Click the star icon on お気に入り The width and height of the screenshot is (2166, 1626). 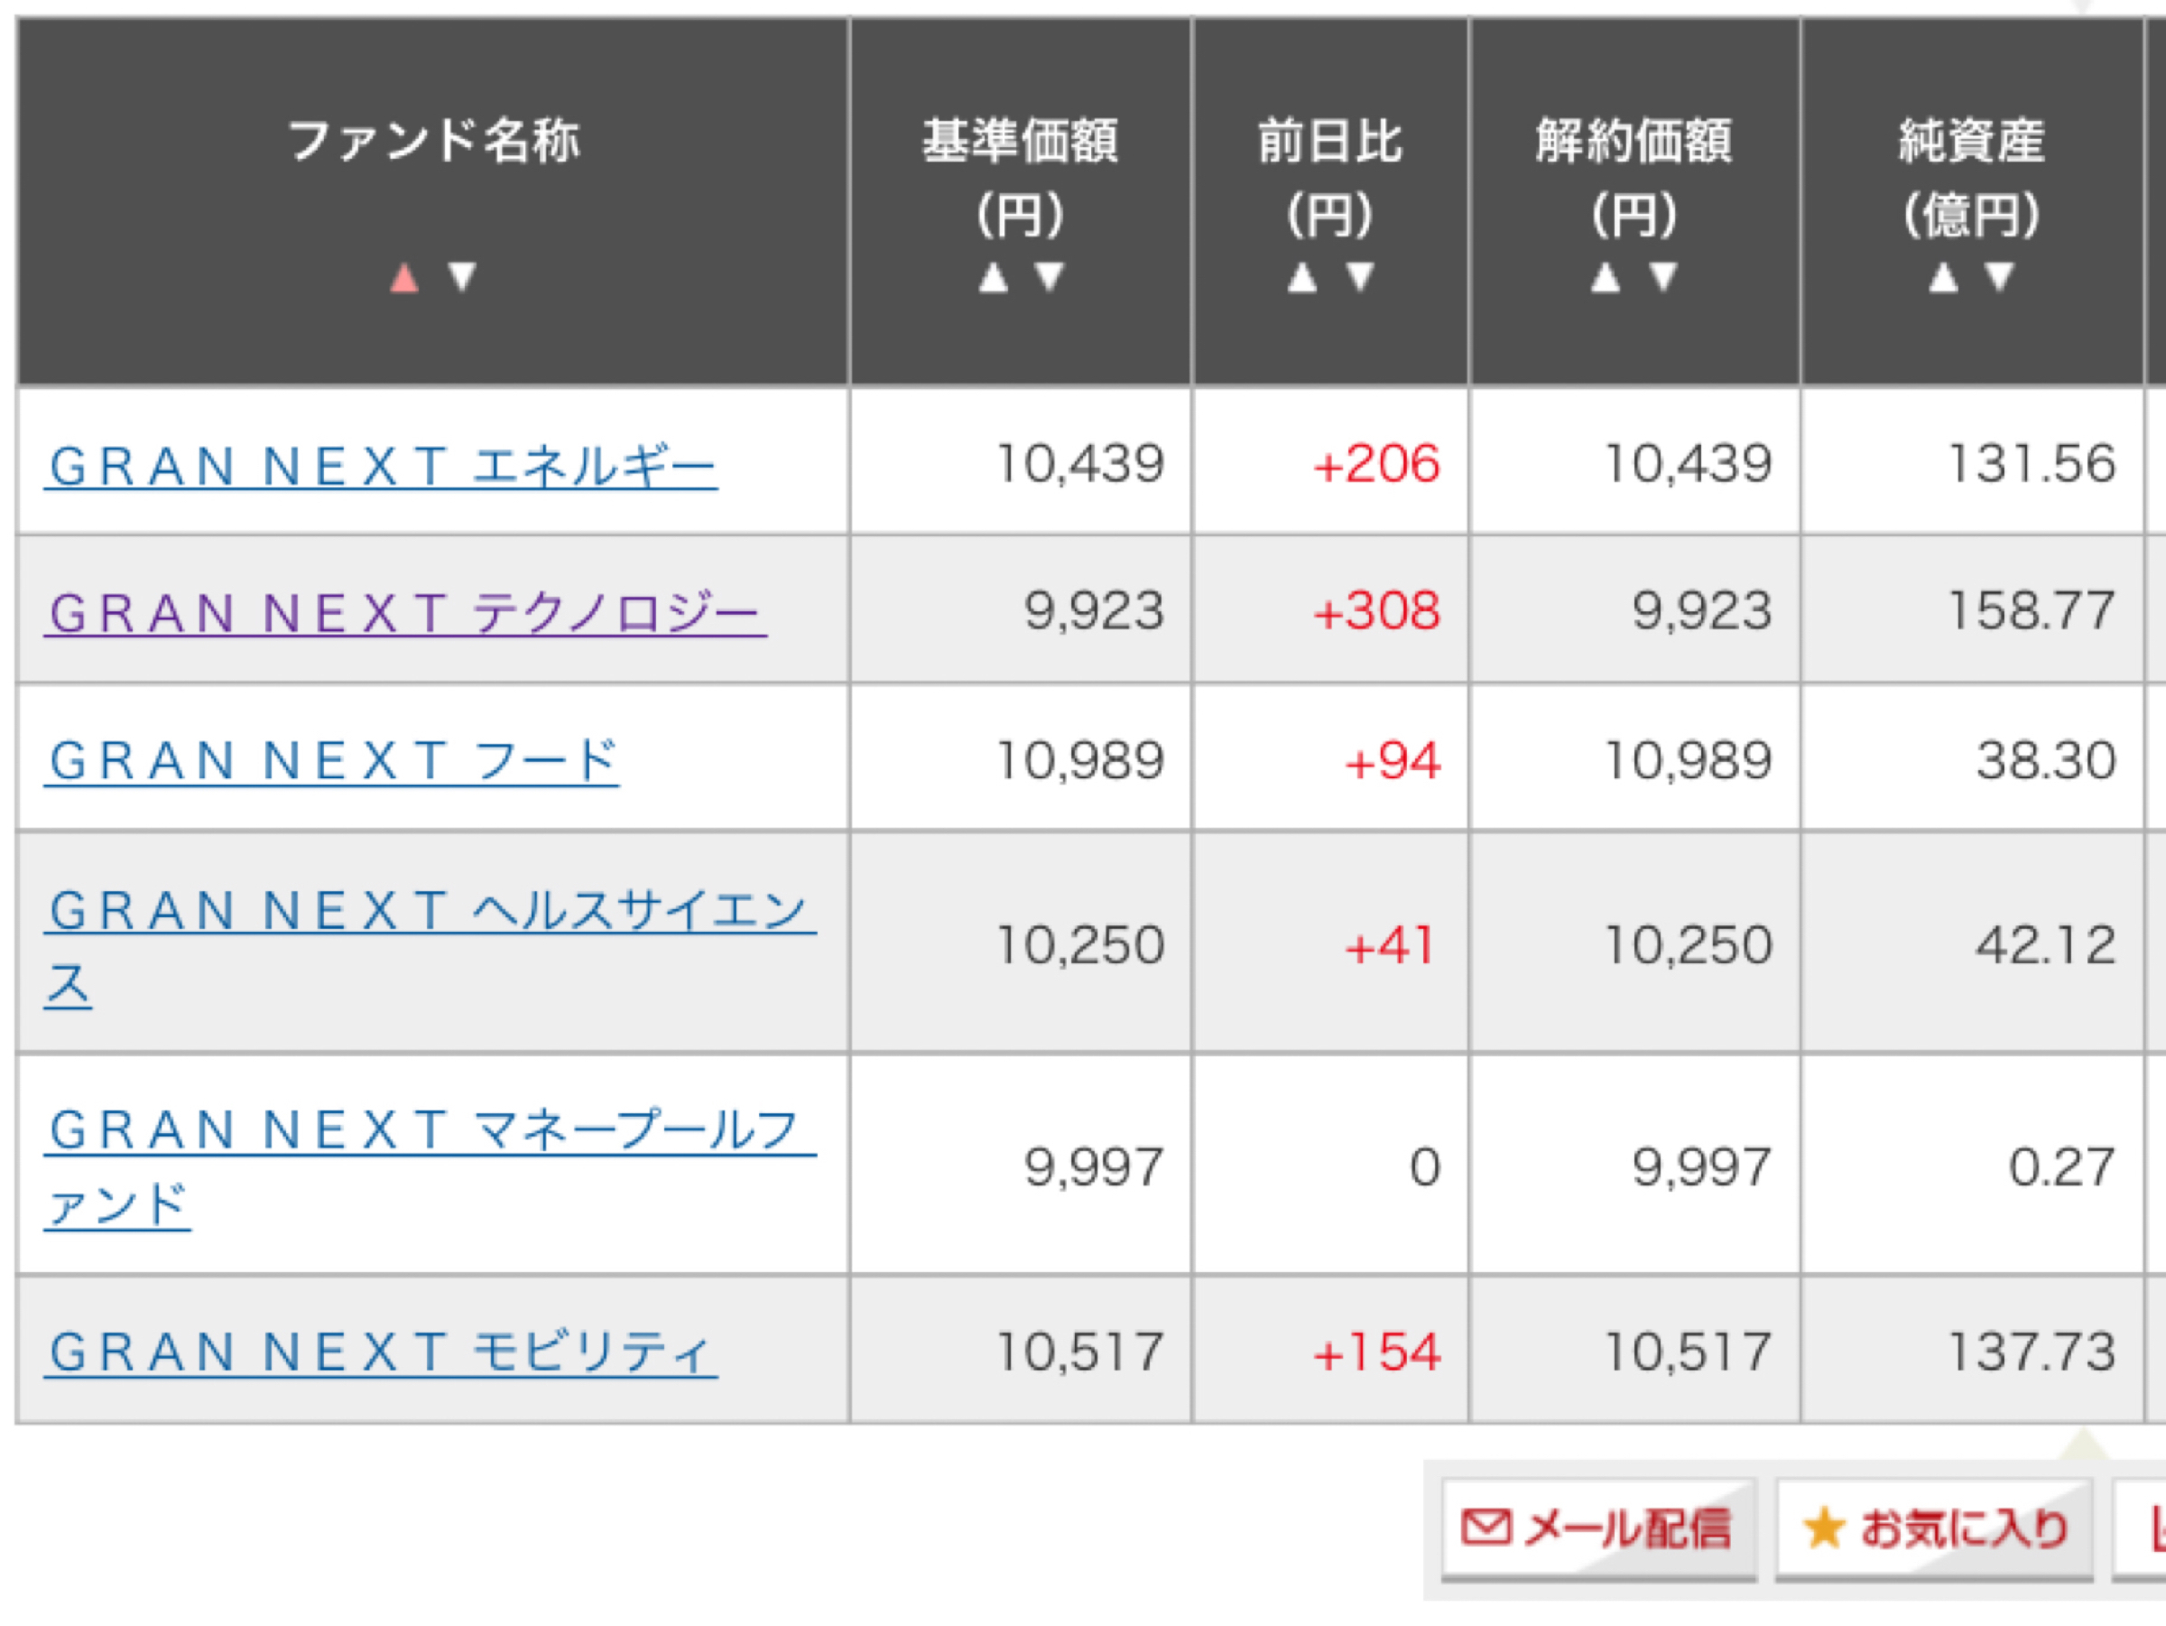point(1824,1528)
